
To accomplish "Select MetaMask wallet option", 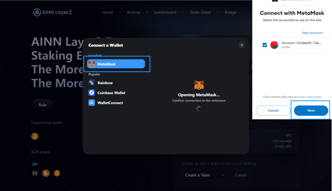I will click(116, 64).
